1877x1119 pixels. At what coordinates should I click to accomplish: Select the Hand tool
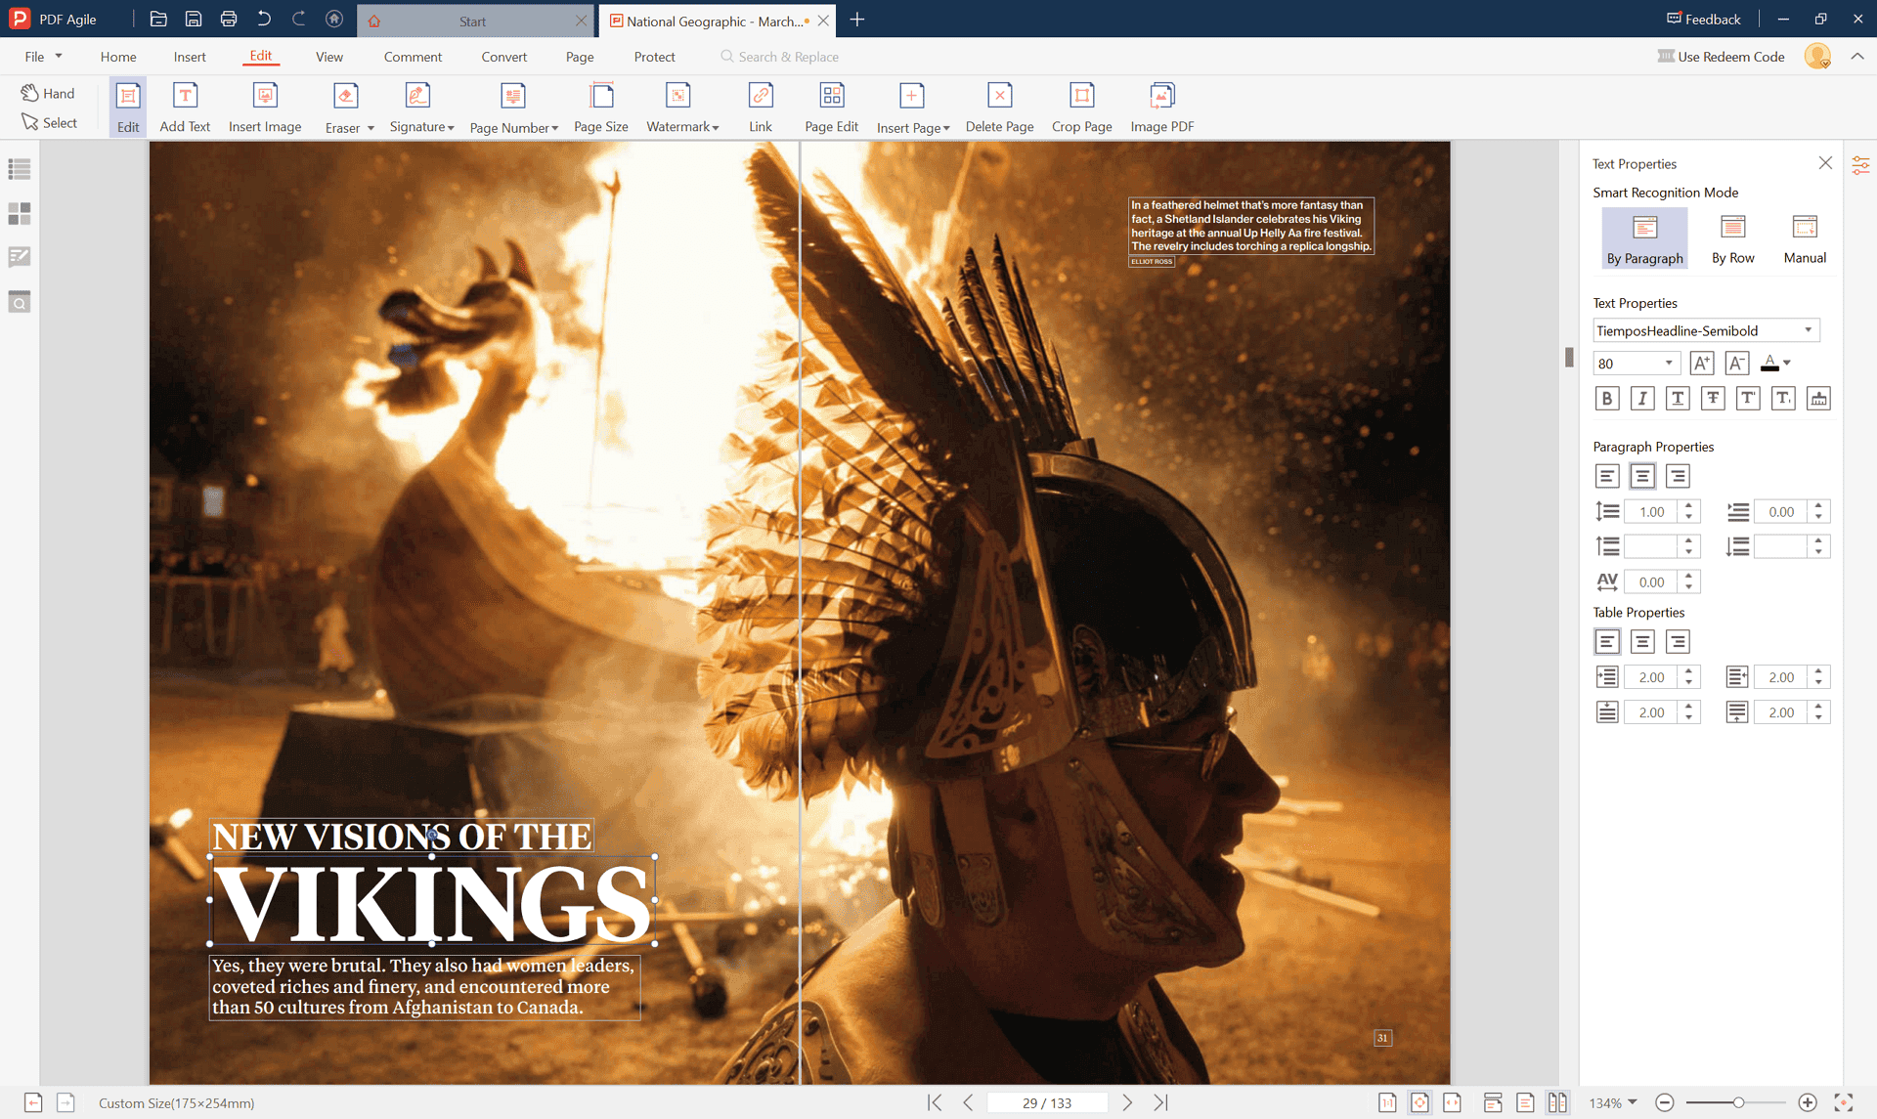click(48, 93)
